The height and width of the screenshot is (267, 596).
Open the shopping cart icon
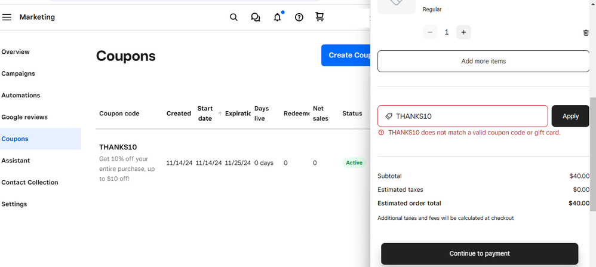pyautogui.click(x=319, y=17)
